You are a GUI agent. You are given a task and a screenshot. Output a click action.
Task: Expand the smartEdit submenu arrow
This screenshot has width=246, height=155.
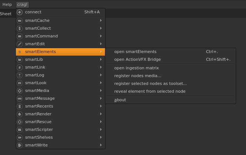pos(101,44)
